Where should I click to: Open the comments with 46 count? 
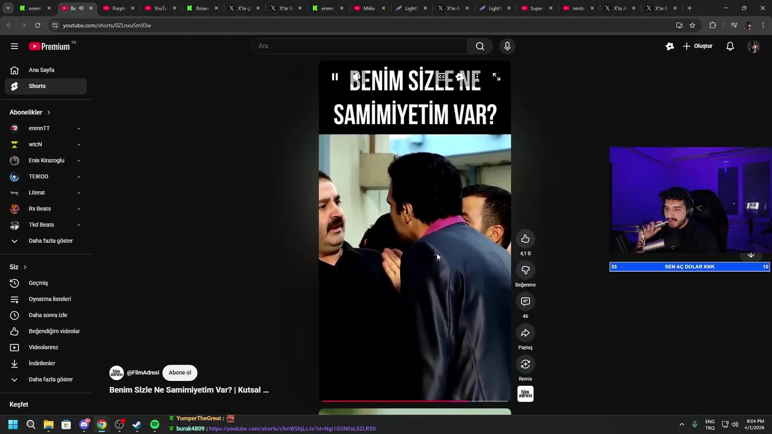point(525,301)
